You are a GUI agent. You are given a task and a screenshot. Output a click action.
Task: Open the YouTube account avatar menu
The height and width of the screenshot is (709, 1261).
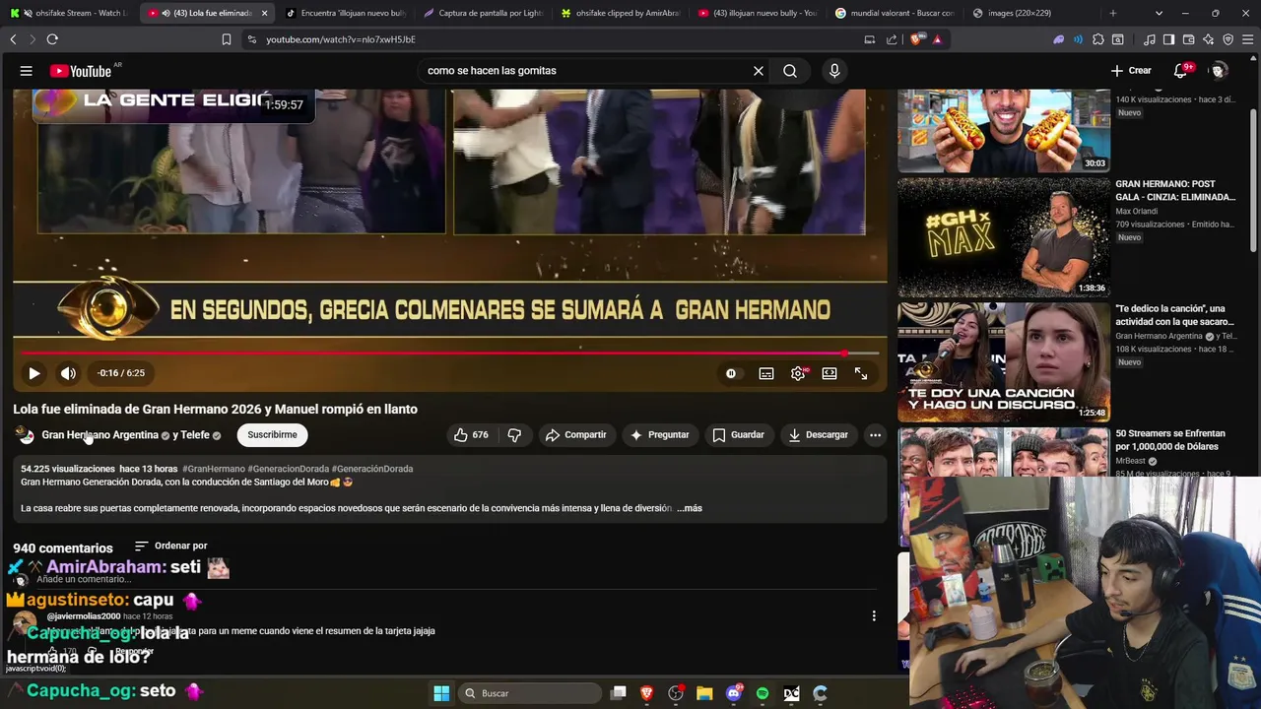(x=1219, y=71)
